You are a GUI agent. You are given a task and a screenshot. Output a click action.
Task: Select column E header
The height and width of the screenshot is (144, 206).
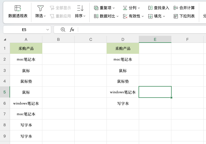pyautogui.click(x=155, y=39)
